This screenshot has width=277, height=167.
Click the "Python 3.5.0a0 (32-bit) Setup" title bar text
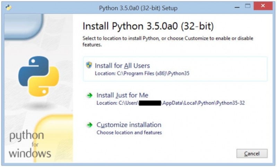tap(138, 8)
